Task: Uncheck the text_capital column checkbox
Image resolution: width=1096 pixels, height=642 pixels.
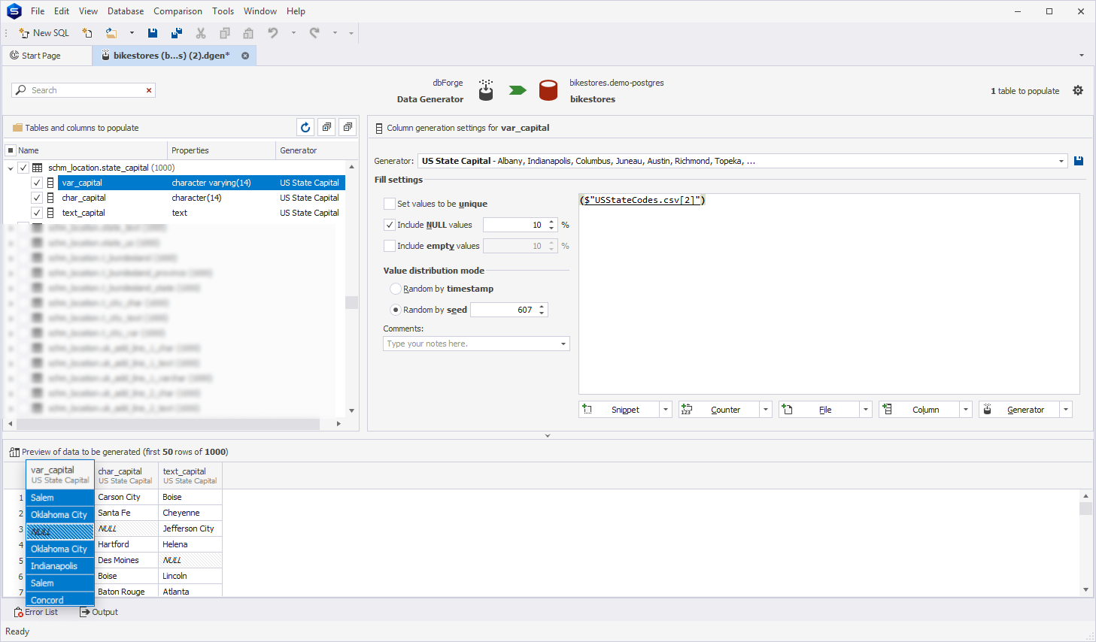Action: [36, 213]
